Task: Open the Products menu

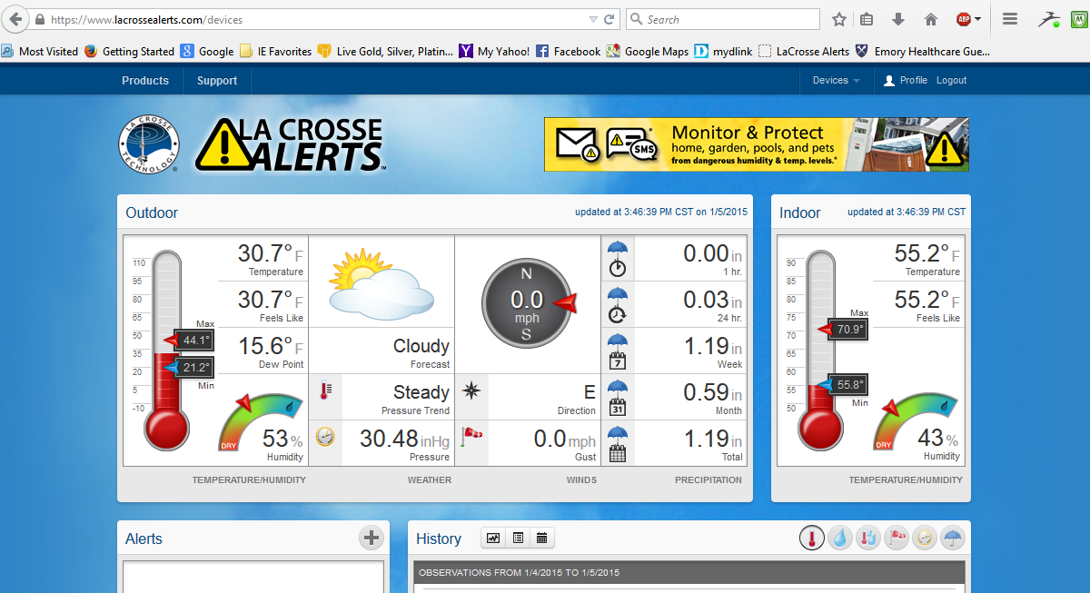Action: point(145,81)
